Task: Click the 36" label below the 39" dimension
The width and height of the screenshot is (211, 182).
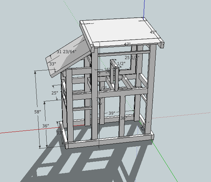Action: coord(123,118)
